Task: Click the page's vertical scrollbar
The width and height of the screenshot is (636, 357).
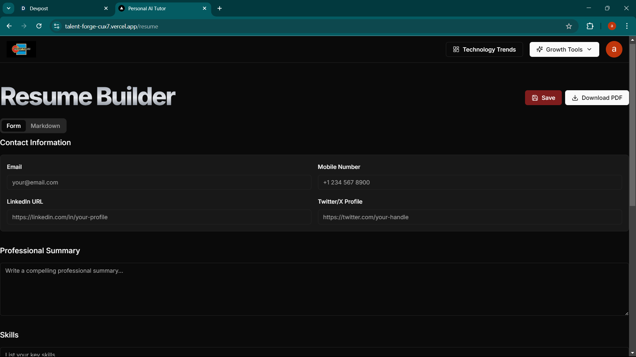Action: [632, 126]
